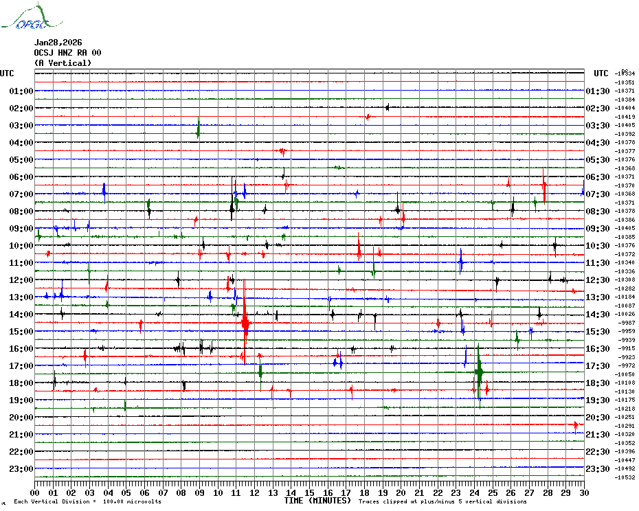Click the 07:00 hour label

click(x=21, y=194)
